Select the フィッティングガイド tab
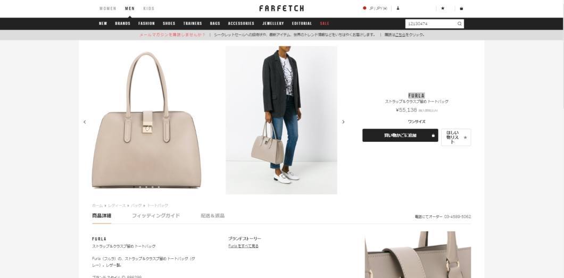Image resolution: width=564 pixels, height=278 pixels. point(156,216)
